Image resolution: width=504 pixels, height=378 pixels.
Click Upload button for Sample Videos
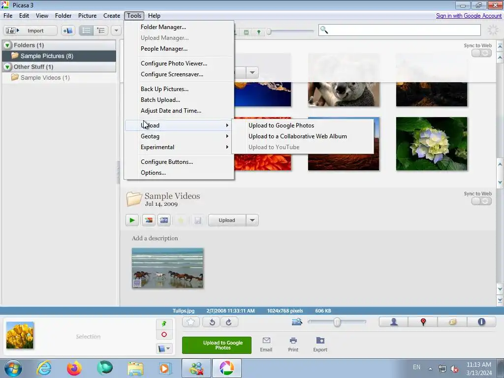tap(227, 220)
